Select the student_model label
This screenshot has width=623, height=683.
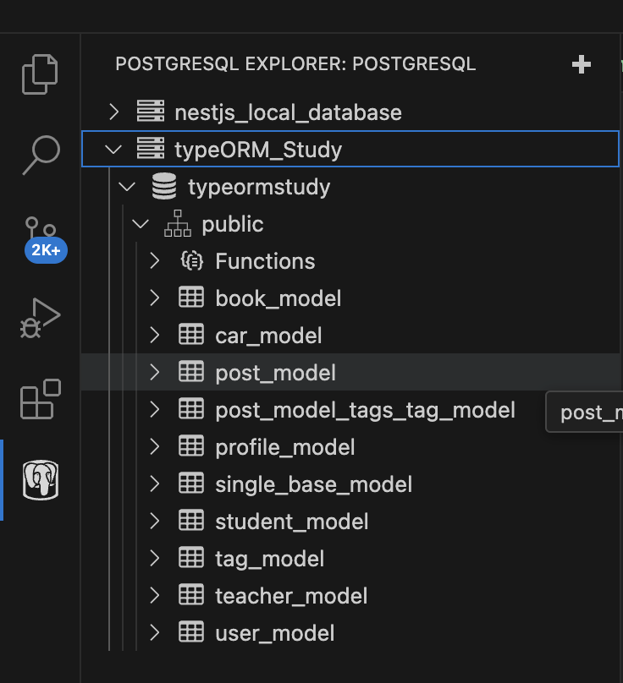tap(292, 522)
